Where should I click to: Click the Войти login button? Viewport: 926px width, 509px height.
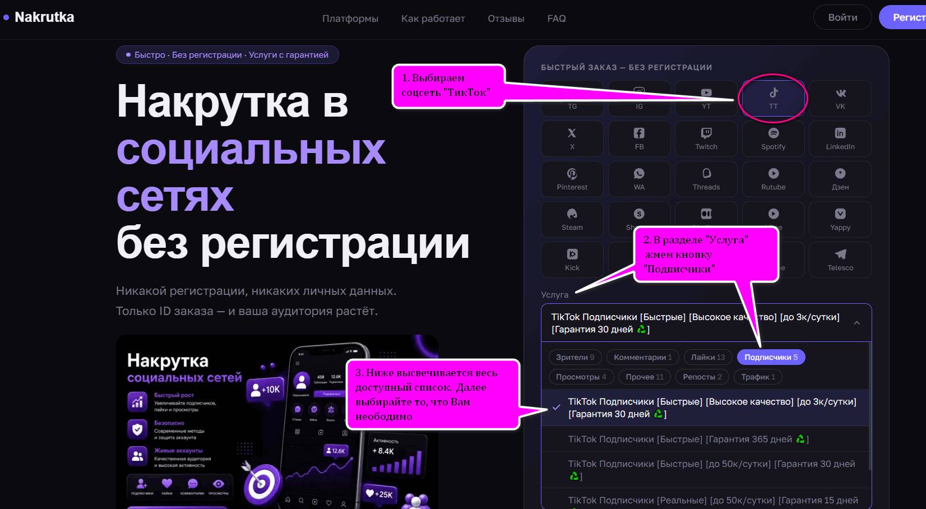coord(842,17)
